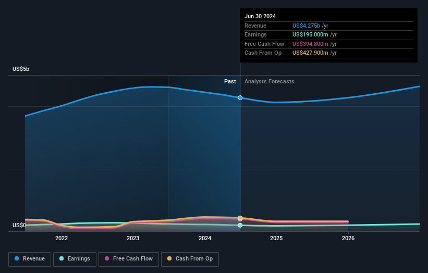Click the US$195.000m earnings value
Viewport: 428px width, 273px height.
click(x=310, y=34)
